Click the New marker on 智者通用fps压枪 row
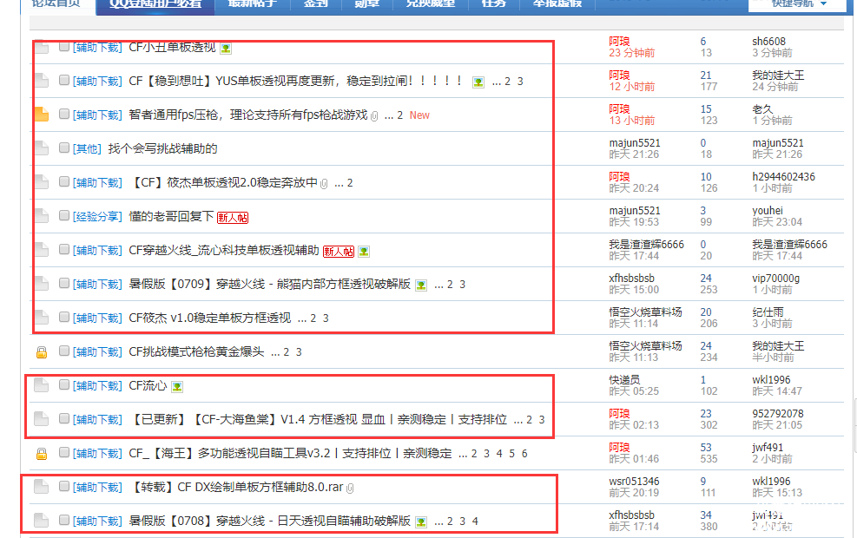 pos(419,115)
